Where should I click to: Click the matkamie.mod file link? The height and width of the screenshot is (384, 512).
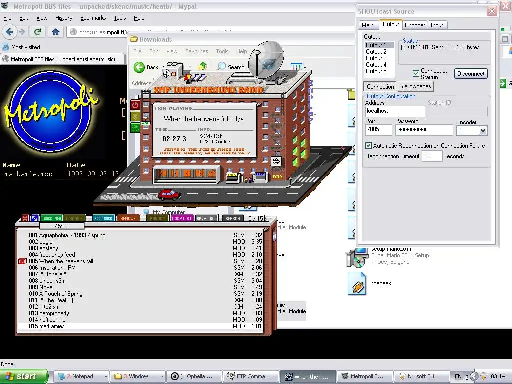(28, 174)
